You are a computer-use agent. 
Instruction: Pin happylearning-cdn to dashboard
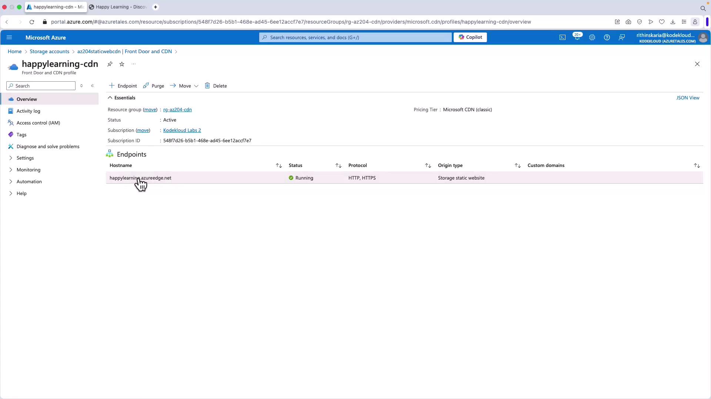click(x=110, y=64)
